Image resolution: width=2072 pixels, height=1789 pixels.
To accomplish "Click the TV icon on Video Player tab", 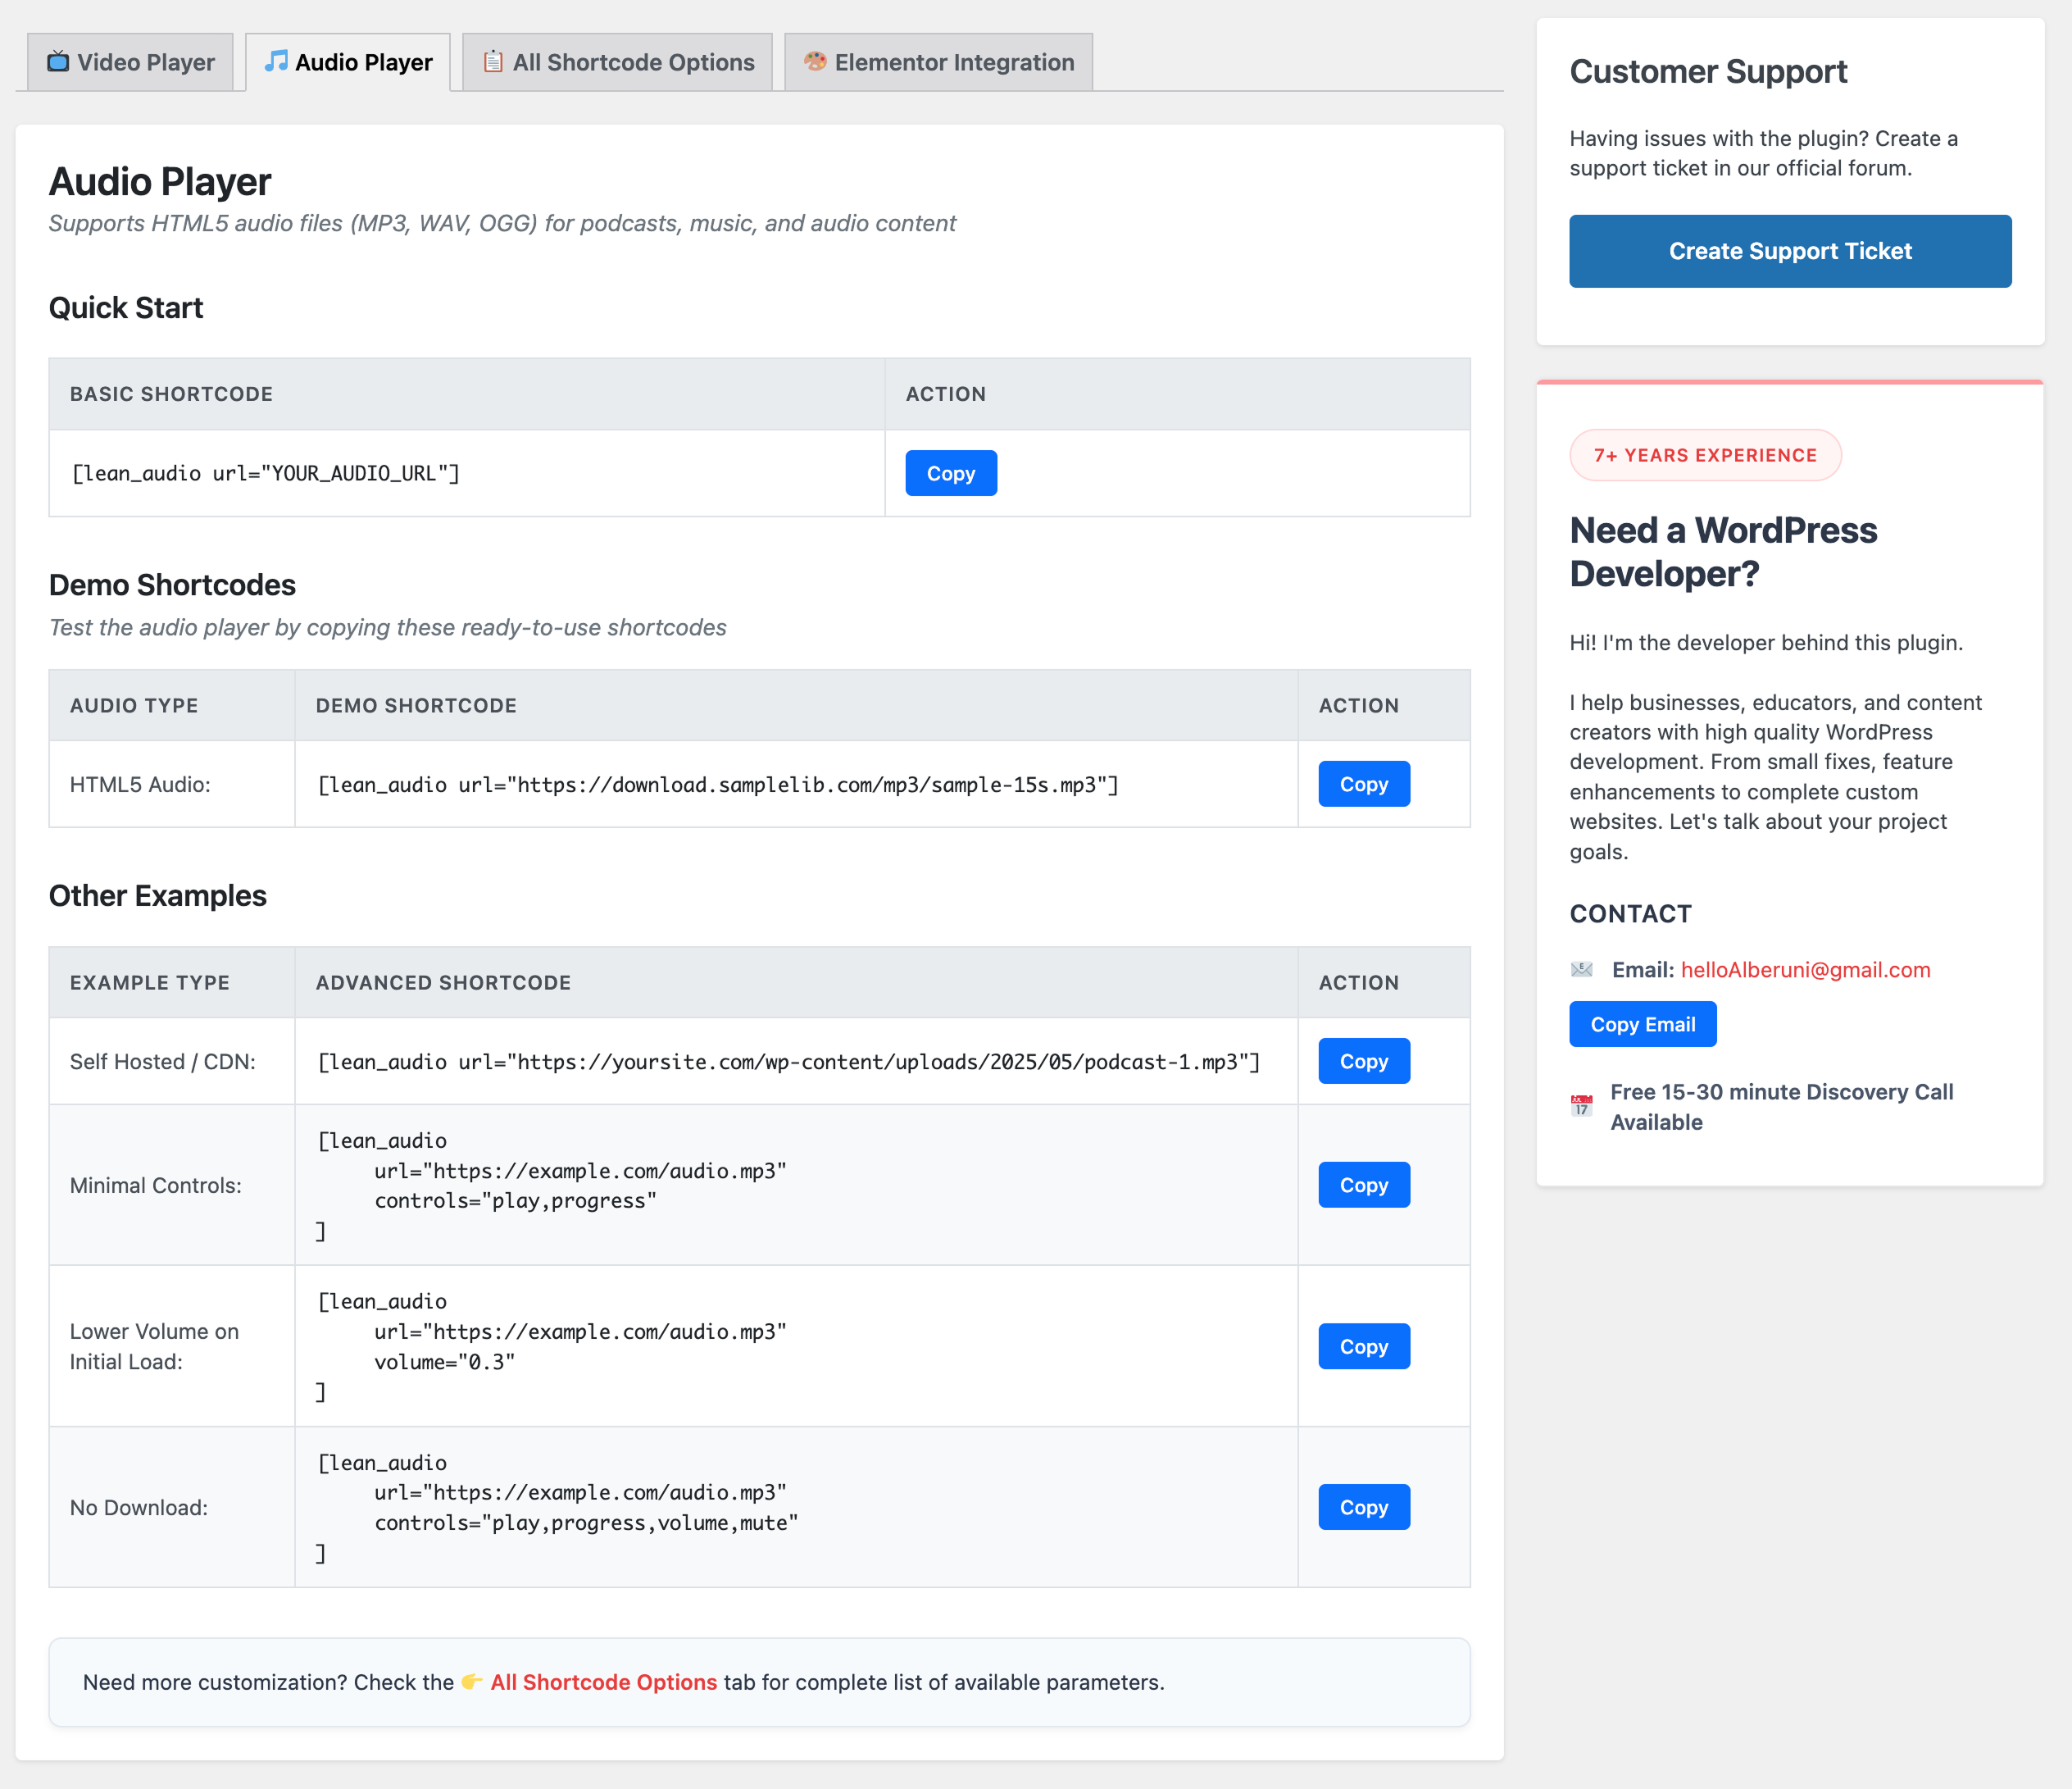I will (59, 62).
